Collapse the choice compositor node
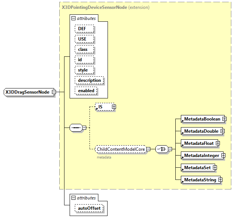The width and height of the screenshot is (235, 223). [170, 149]
